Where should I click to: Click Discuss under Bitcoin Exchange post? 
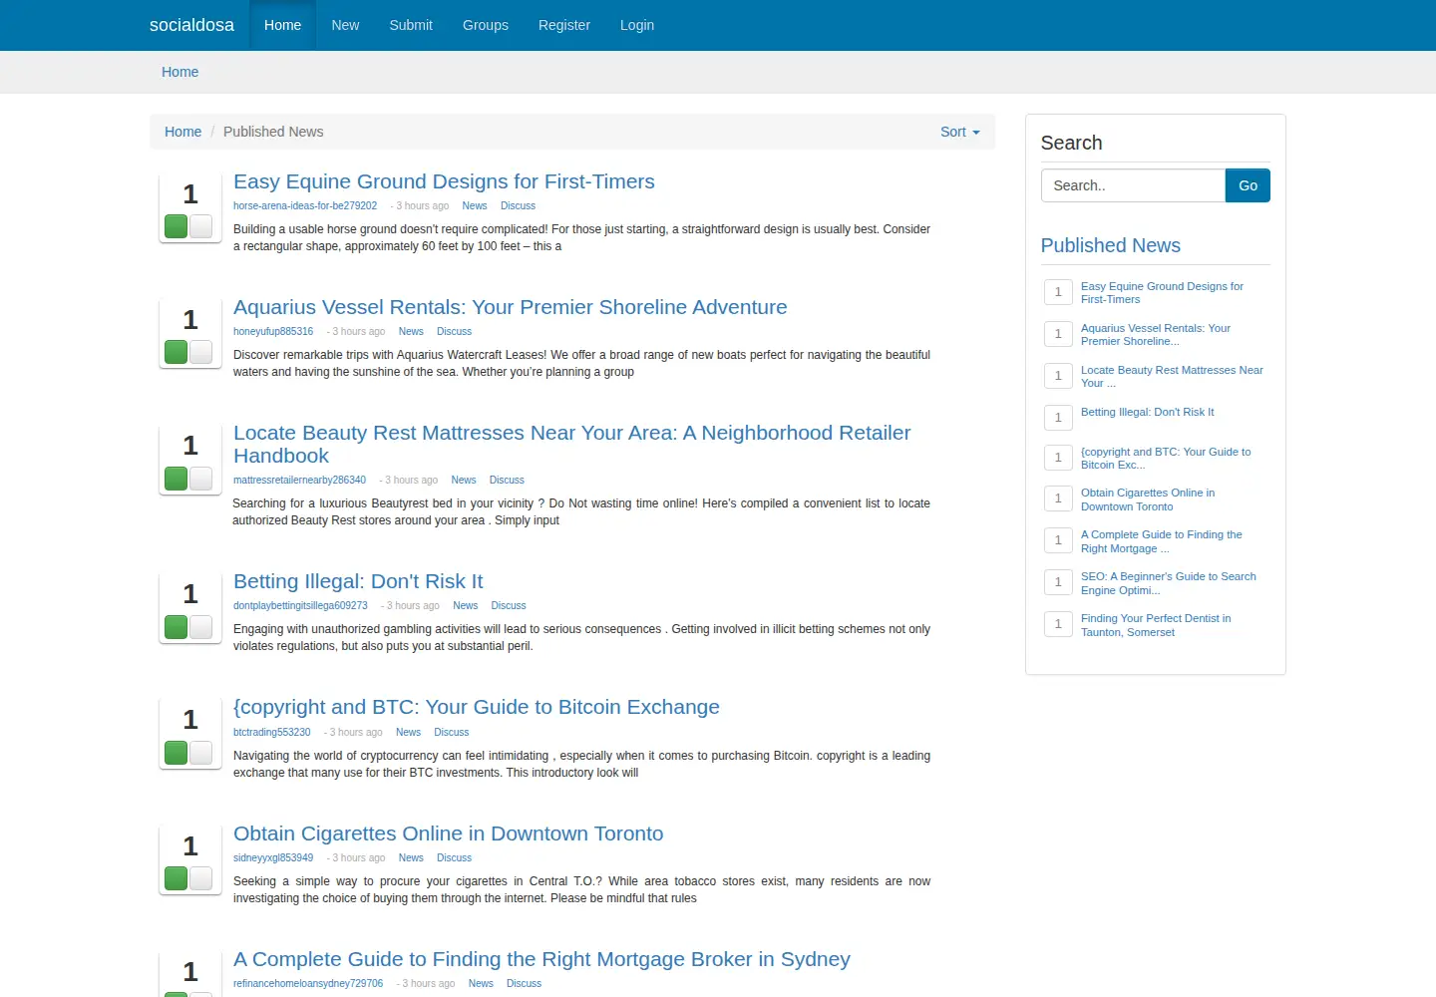coord(451,733)
